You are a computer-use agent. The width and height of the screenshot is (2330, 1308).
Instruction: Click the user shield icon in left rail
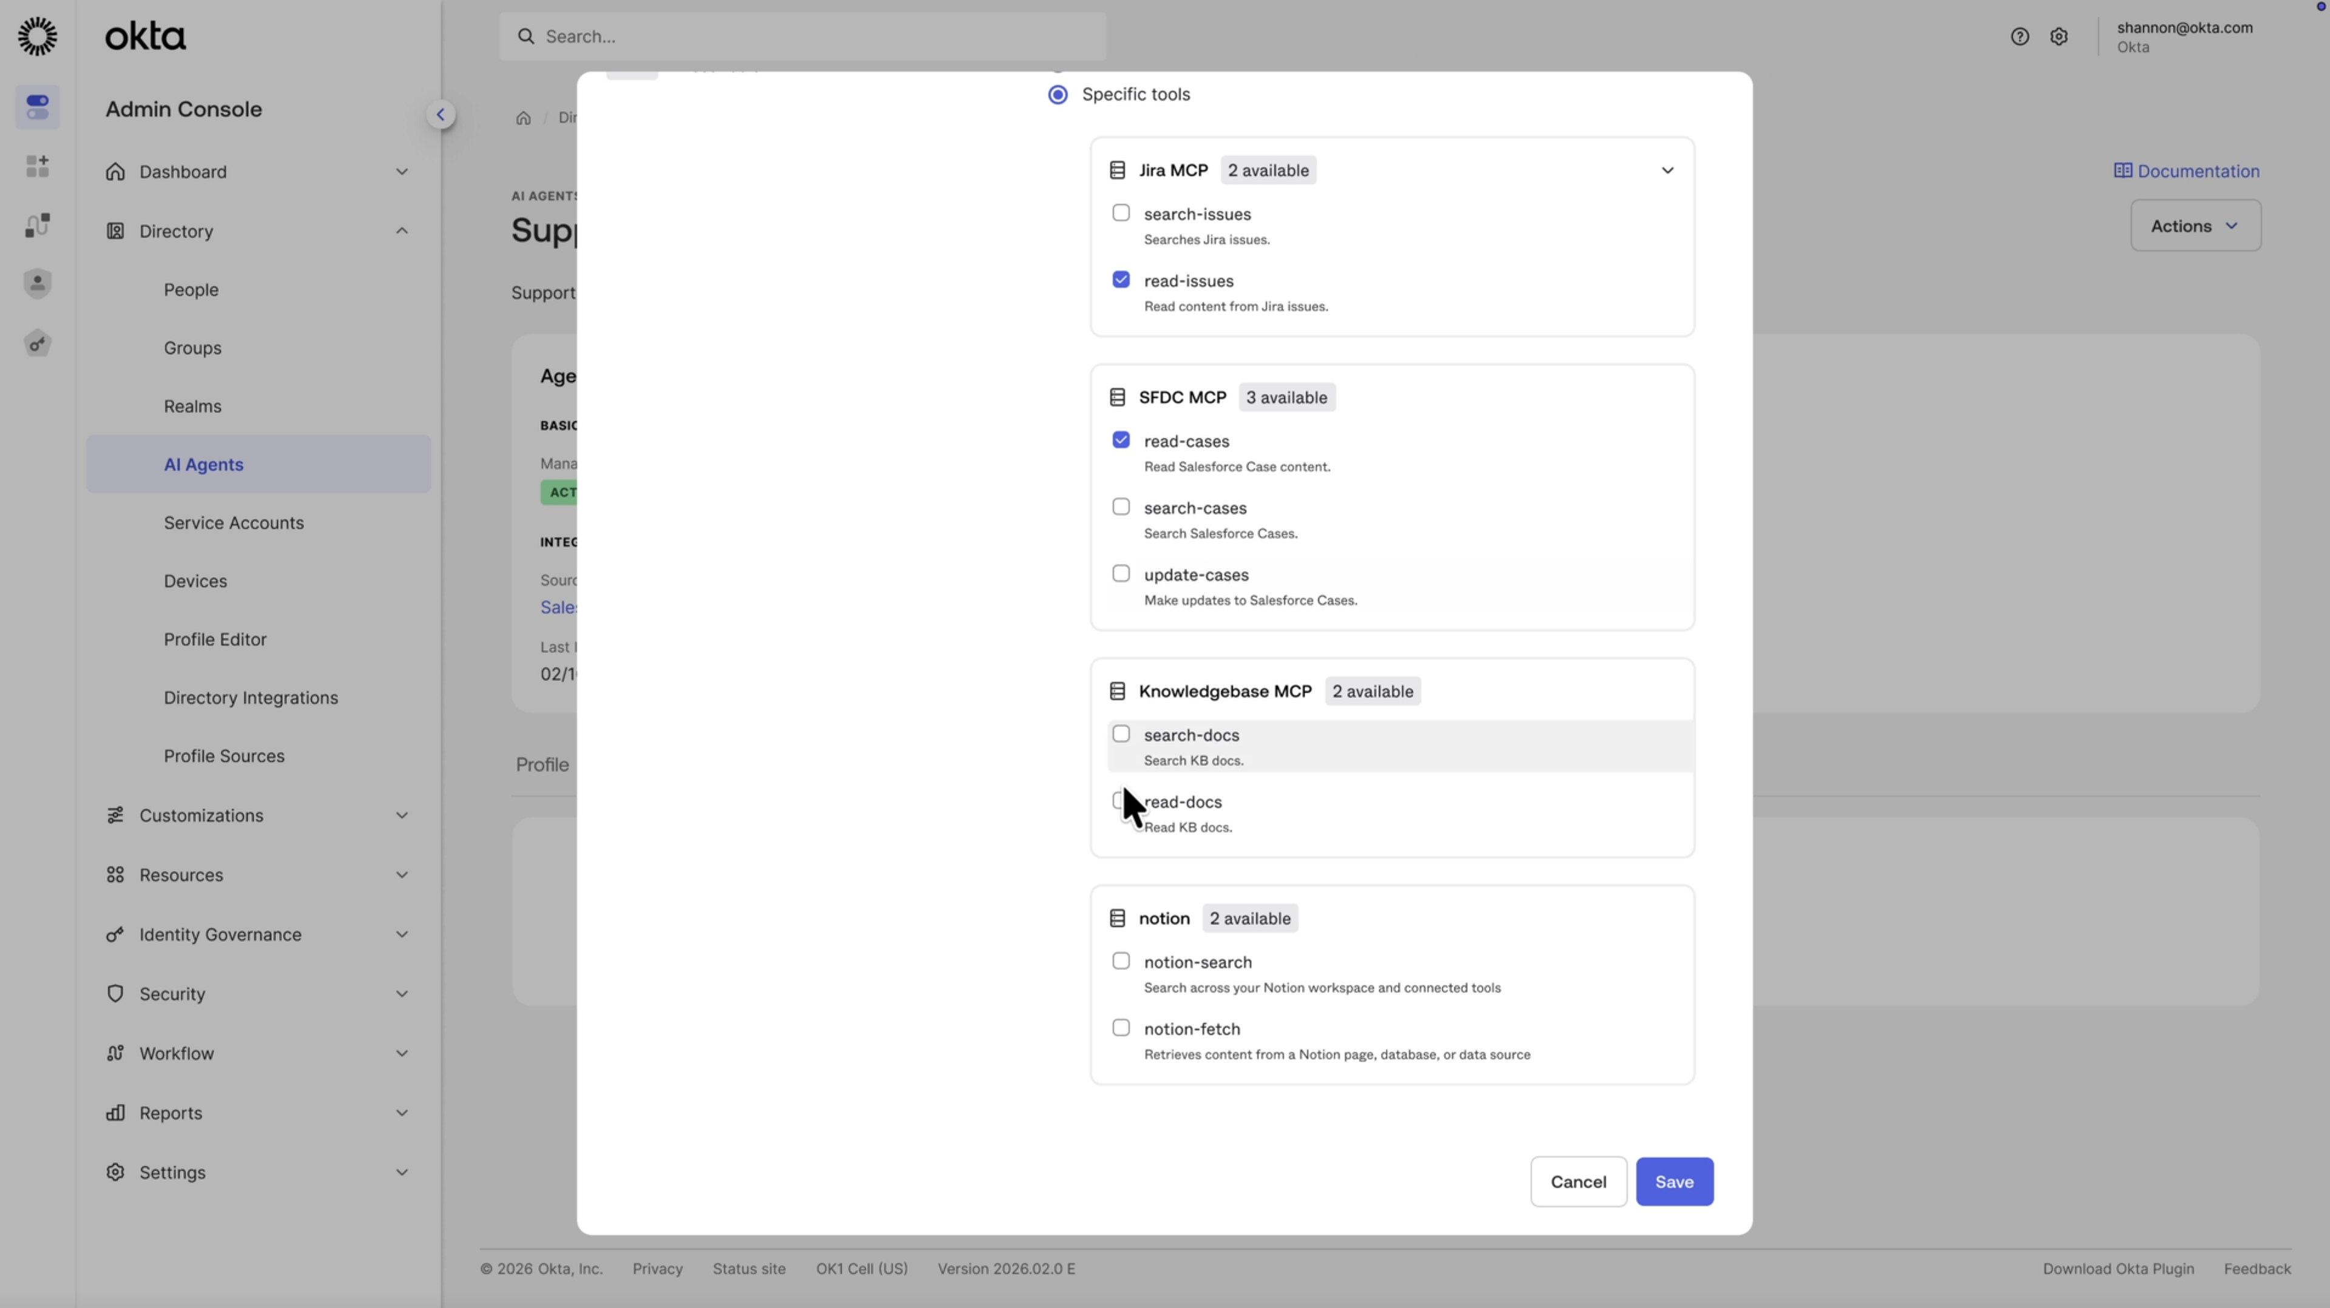point(37,283)
